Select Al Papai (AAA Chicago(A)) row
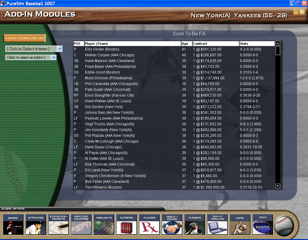Image resolution: width=308 pixels, height=240 pixels. pos(174,153)
